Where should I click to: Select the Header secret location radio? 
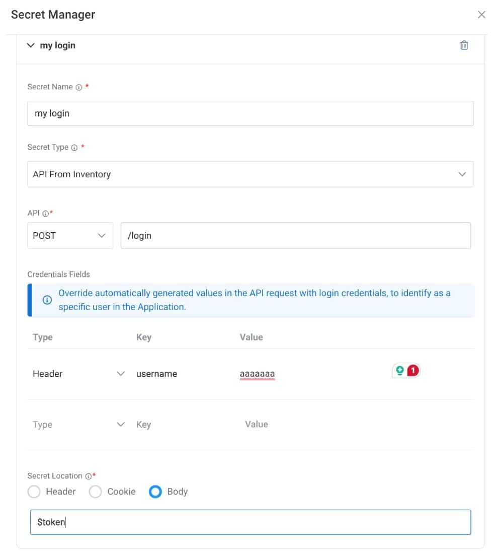[x=34, y=492]
